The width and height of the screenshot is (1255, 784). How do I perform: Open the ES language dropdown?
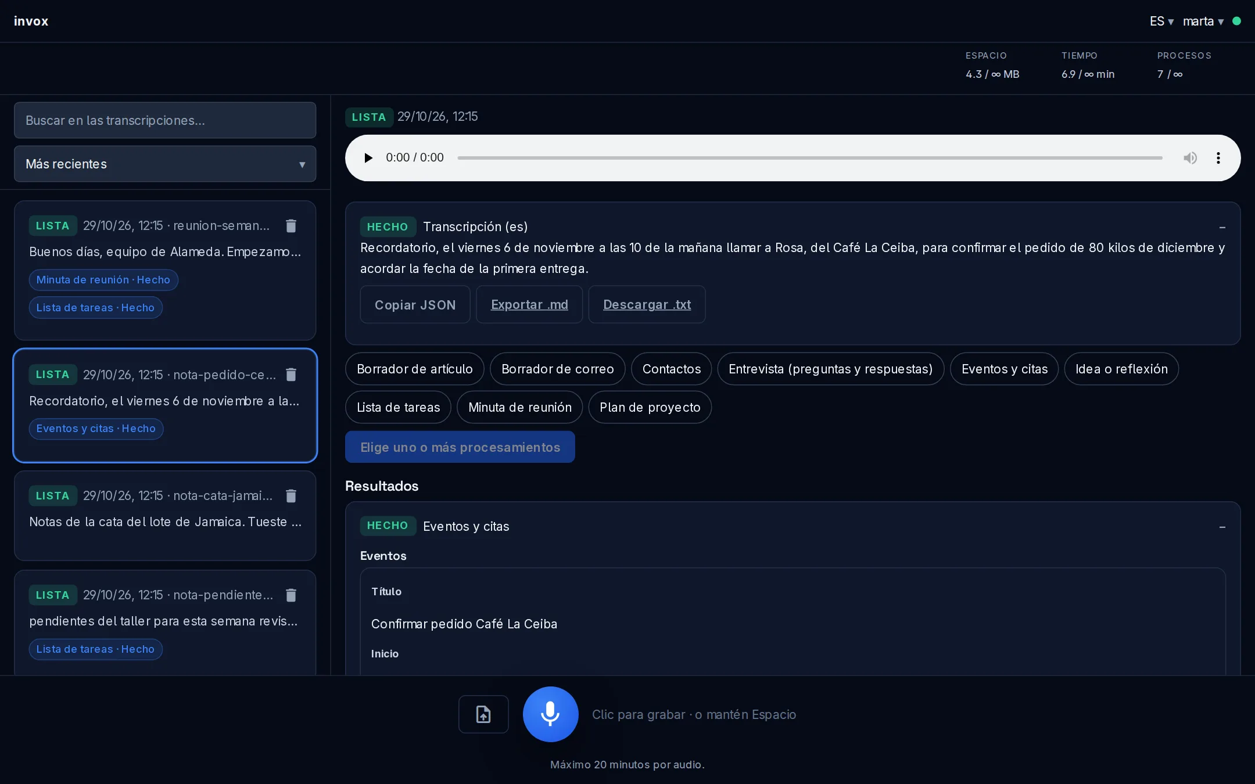click(1161, 21)
